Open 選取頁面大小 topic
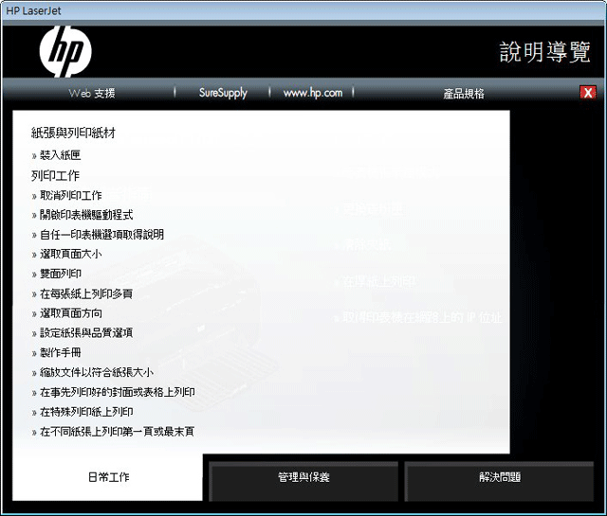The height and width of the screenshot is (516, 607). tap(71, 254)
